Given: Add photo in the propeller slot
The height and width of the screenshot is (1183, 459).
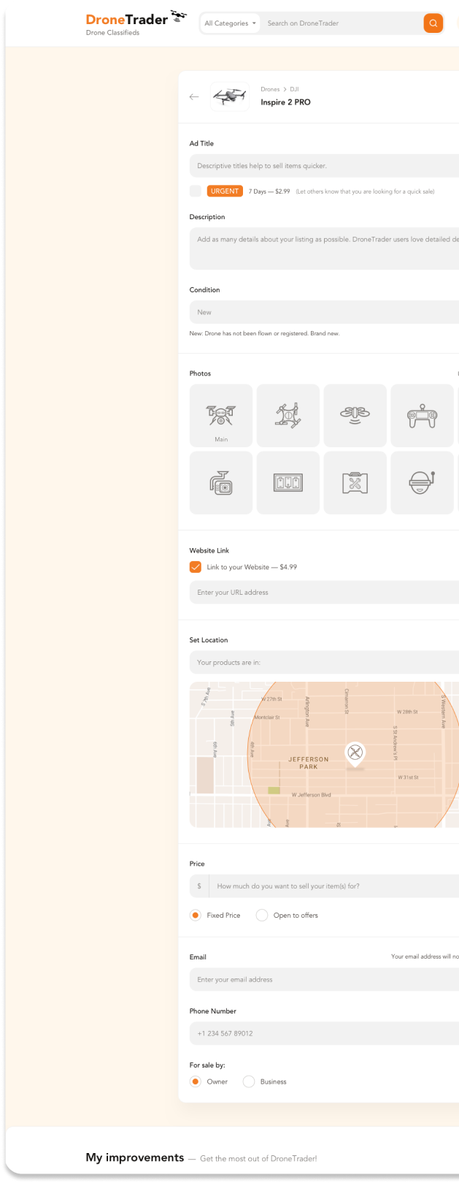Looking at the screenshot, I should pyautogui.click(x=355, y=416).
